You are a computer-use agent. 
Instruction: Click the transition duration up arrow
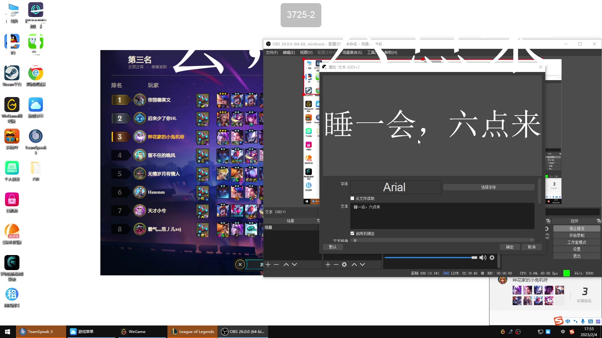coord(547,234)
